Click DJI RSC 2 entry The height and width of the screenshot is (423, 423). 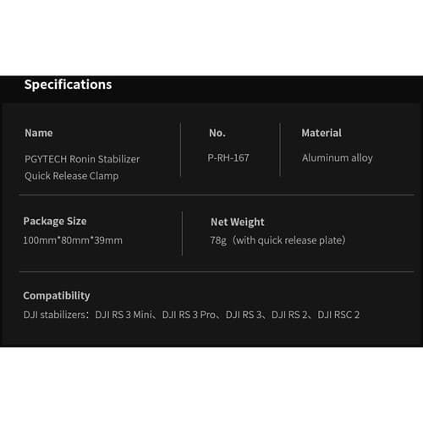pos(338,315)
